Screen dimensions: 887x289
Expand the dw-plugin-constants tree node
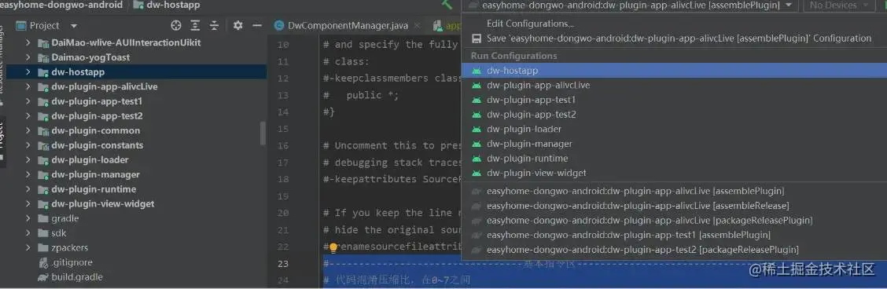[28, 145]
